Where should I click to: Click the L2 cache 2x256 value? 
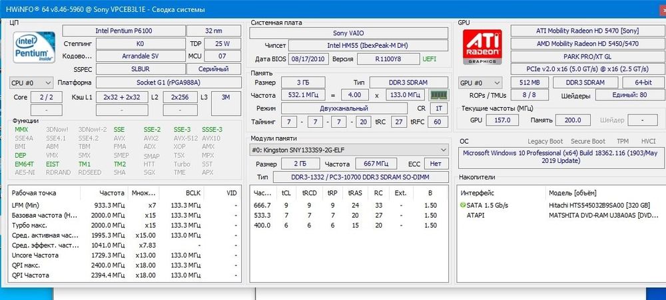pyautogui.click(x=180, y=97)
